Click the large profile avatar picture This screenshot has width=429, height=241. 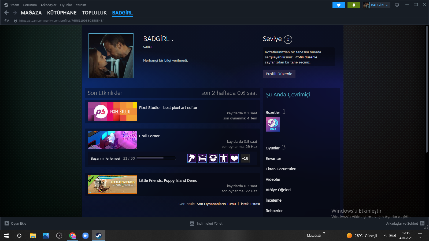click(111, 56)
